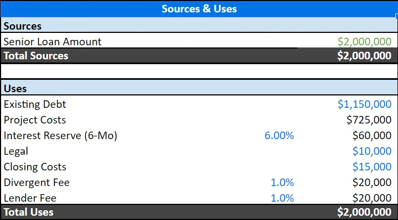Select the Existing Debt label cell
This screenshot has width=398, height=220.
point(35,104)
